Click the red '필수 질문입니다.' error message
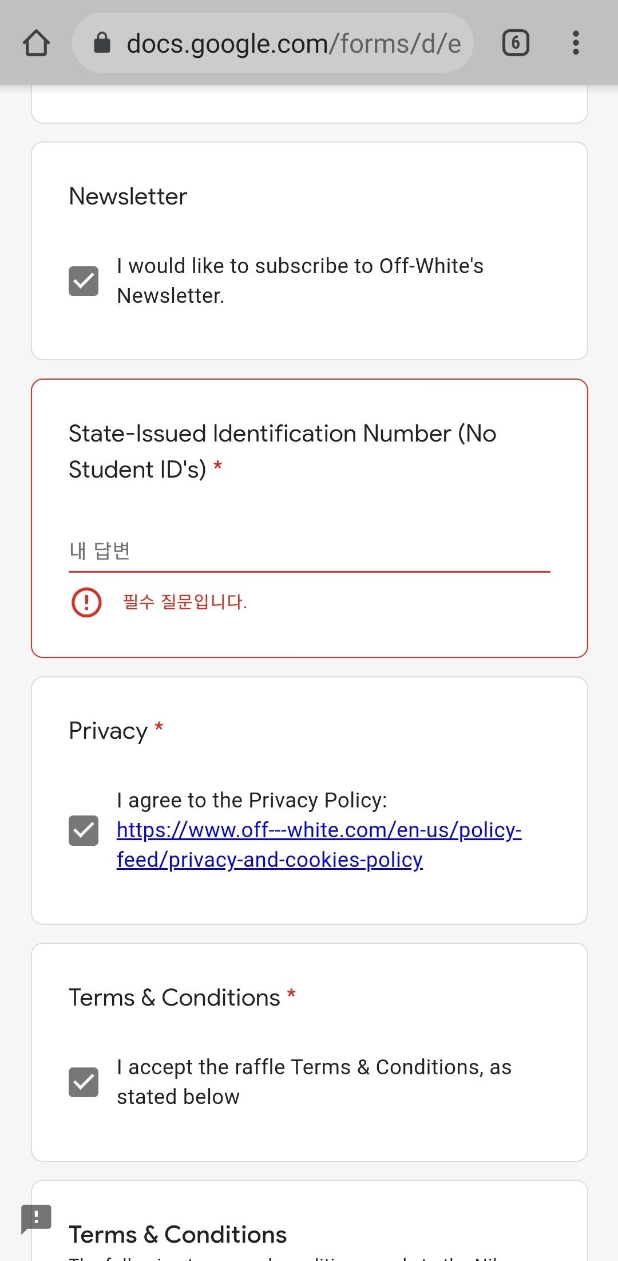Viewport: 618px width, 1261px height. (x=185, y=602)
